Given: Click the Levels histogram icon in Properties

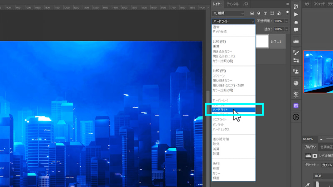Looking at the screenshot, I should click(x=308, y=156).
